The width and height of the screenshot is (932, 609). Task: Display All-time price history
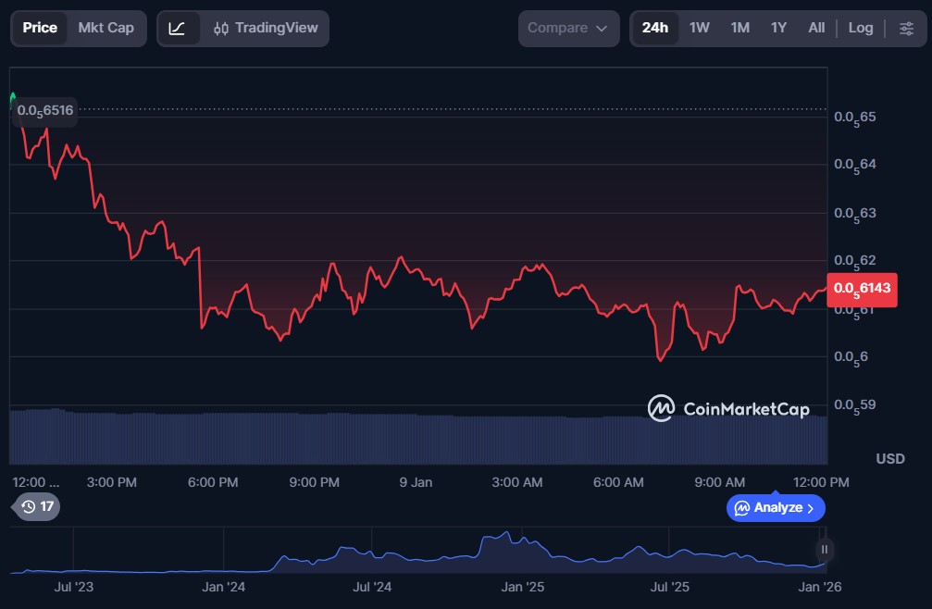click(x=815, y=28)
